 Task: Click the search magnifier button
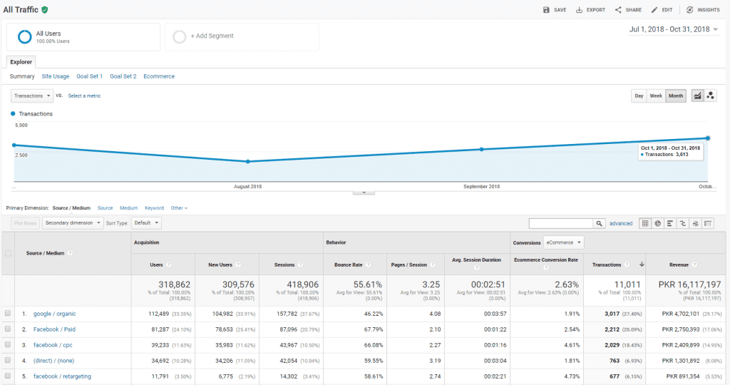point(600,223)
